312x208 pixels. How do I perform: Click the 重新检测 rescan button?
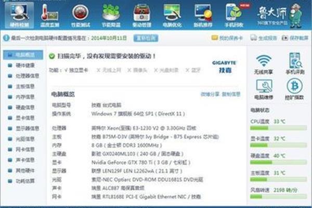click(146, 38)
